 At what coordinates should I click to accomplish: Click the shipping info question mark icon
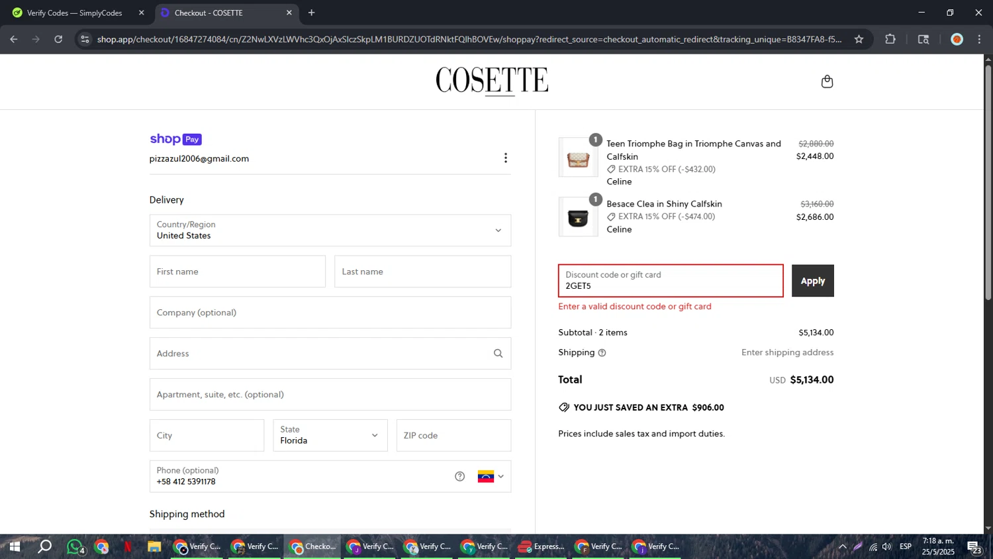tap(602, 353)
